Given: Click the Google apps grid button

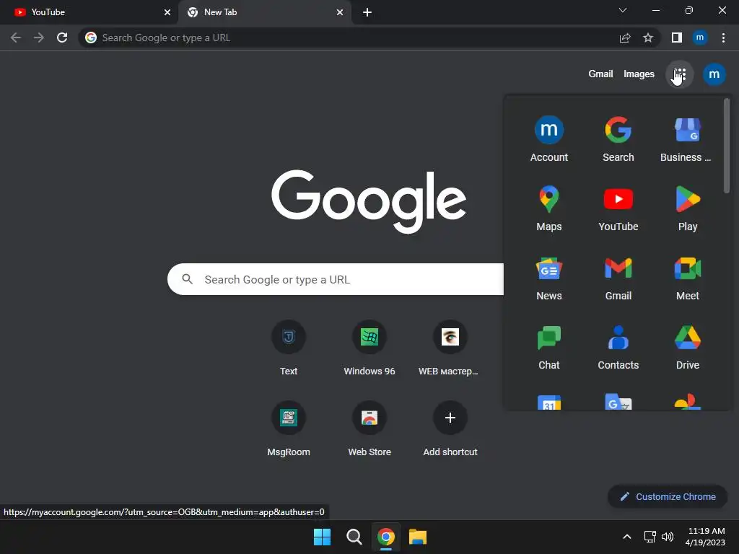Looking at the screenshot, I should (679, 74).
